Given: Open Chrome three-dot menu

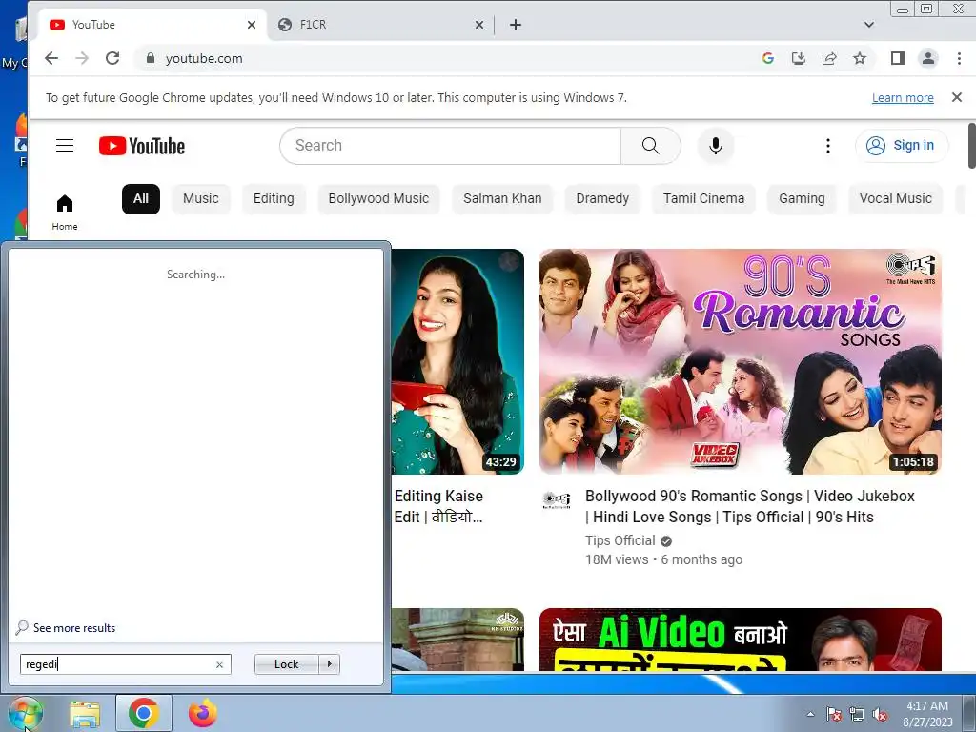Looking at the screenshot, I should tap(959, 58).
